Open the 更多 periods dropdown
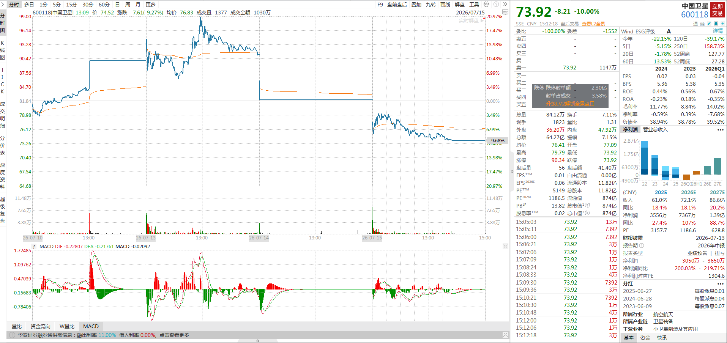The width and height of the screenshot is (727, 343). [151, 5]
